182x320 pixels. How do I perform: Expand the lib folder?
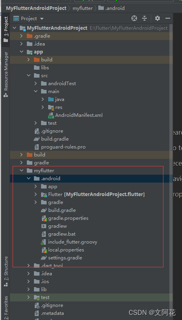[x=29, y=290]
